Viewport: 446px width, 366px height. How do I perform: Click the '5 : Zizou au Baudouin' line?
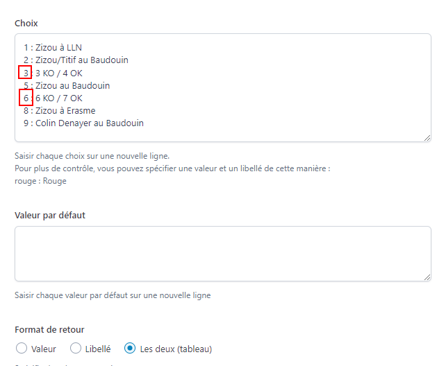67,85
